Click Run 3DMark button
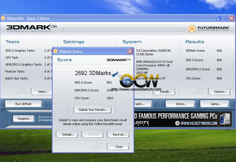This screenshot has height=162, width=236. click(x=24, y=104)
